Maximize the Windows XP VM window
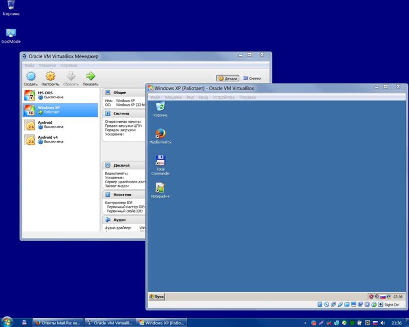This screenshot has height=327, width=409. pyautogui.click(x=385, y=86)
